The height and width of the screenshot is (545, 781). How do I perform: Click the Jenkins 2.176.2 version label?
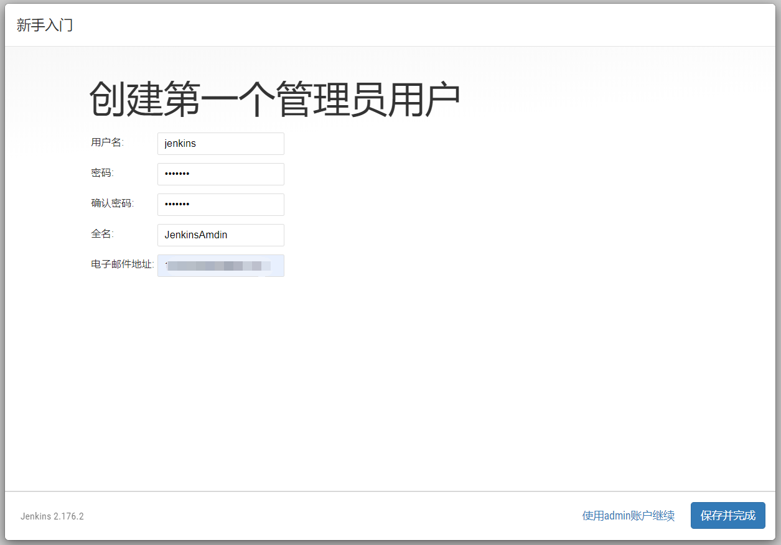click(x=52, y=516)
